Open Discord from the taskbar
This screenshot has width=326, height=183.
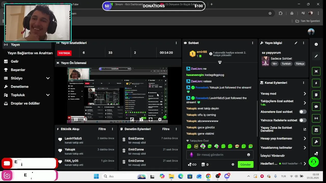(227, 176)
